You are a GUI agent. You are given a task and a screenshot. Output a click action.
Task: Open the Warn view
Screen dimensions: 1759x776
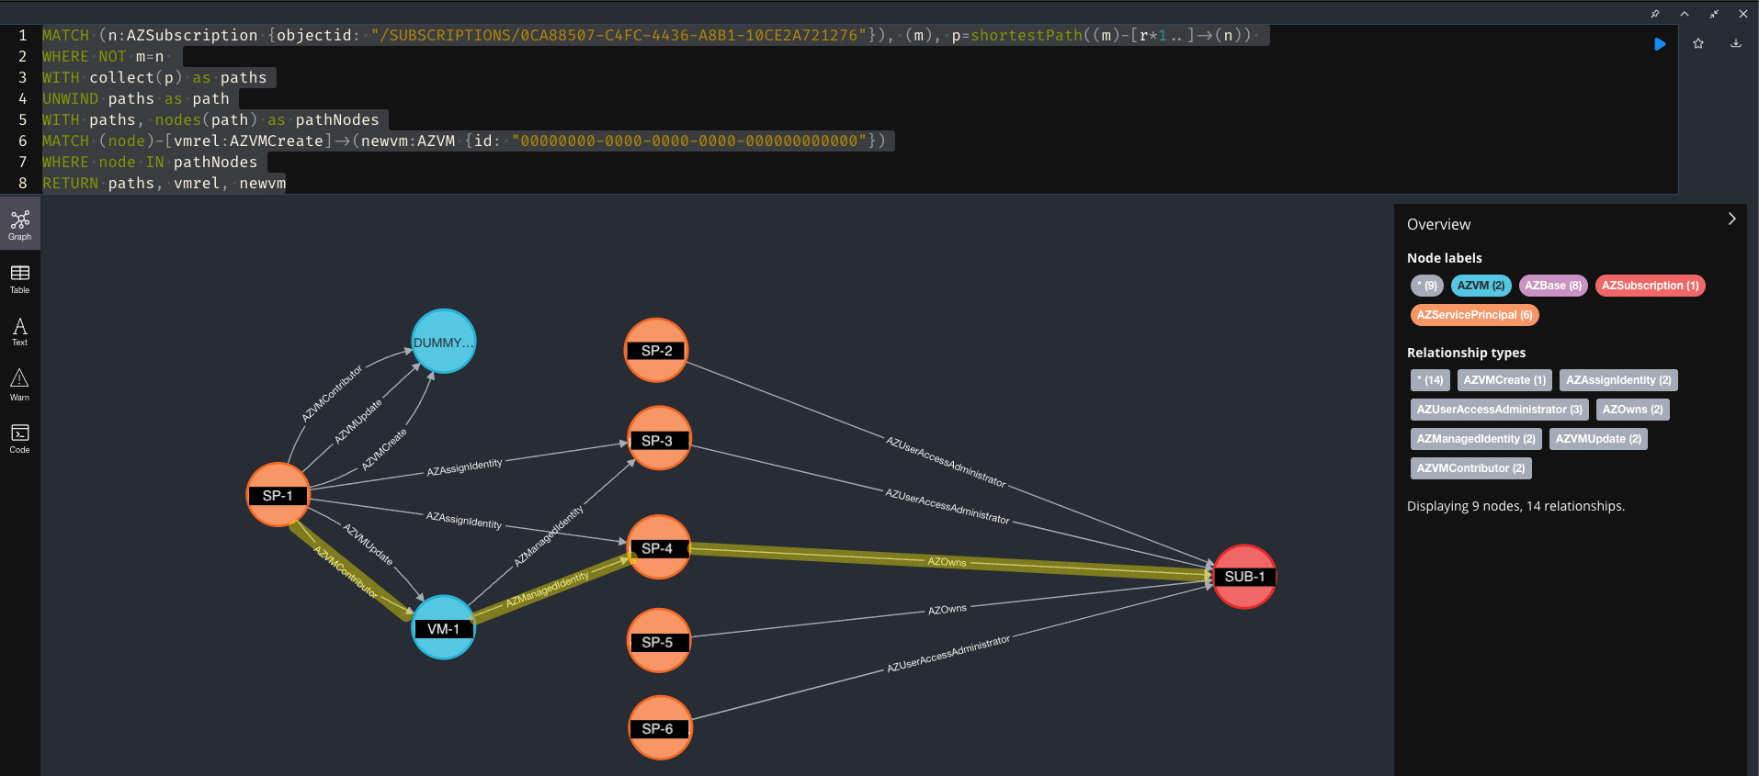click(20, 385)
